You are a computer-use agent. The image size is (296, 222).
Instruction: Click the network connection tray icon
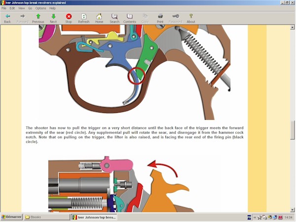click(275, 218)
